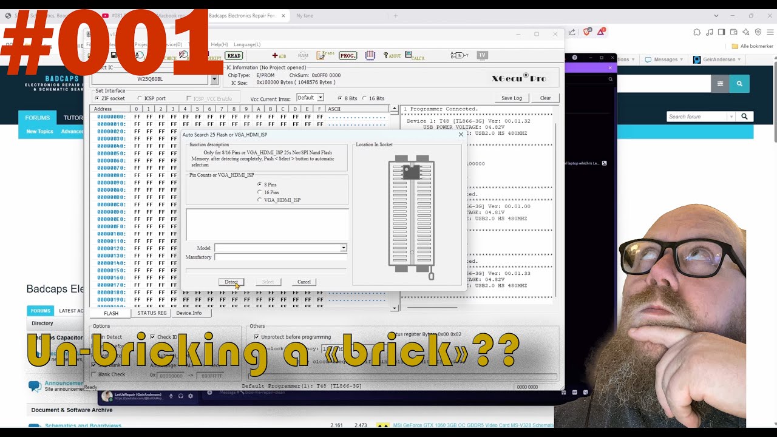Select the 8 Bits radio button
Screen dimensions: 777x437
point(339,98)
